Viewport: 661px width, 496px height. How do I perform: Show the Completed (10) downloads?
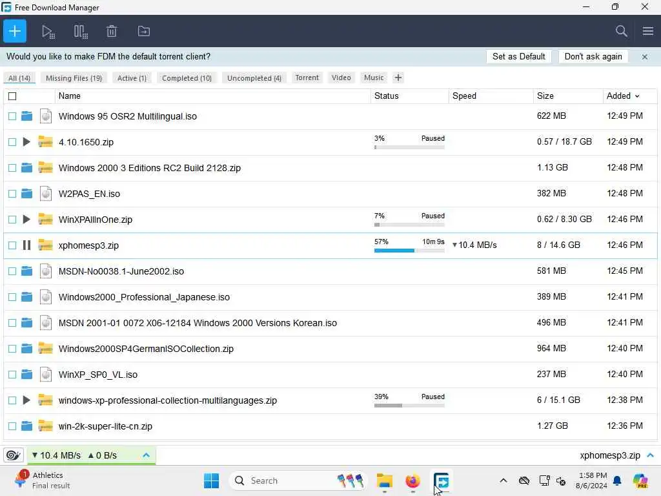187,78
